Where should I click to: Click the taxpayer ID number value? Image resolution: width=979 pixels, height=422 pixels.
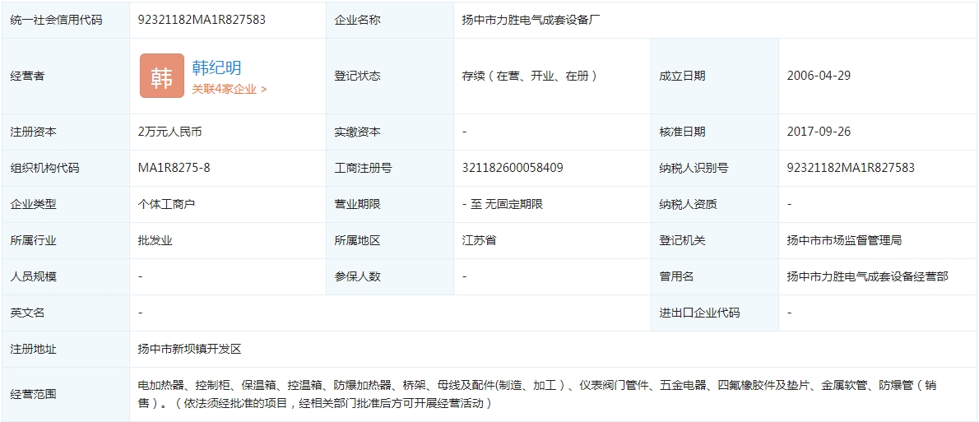(851, 168)
